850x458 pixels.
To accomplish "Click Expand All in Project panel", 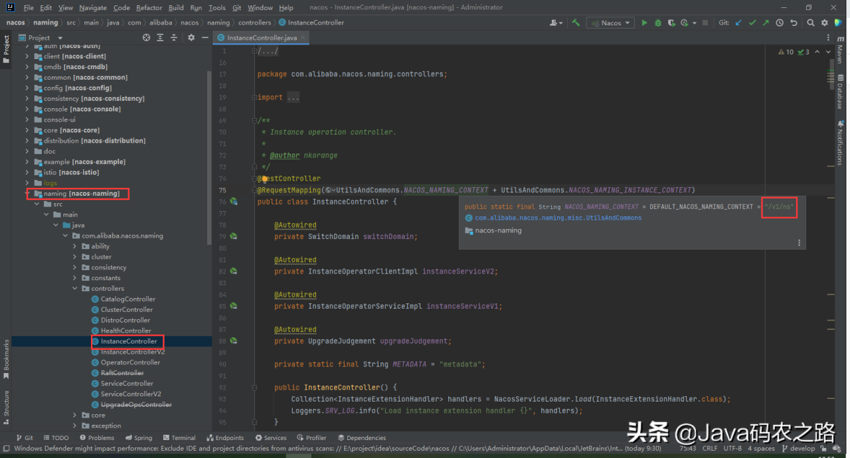I will point(161,38).
